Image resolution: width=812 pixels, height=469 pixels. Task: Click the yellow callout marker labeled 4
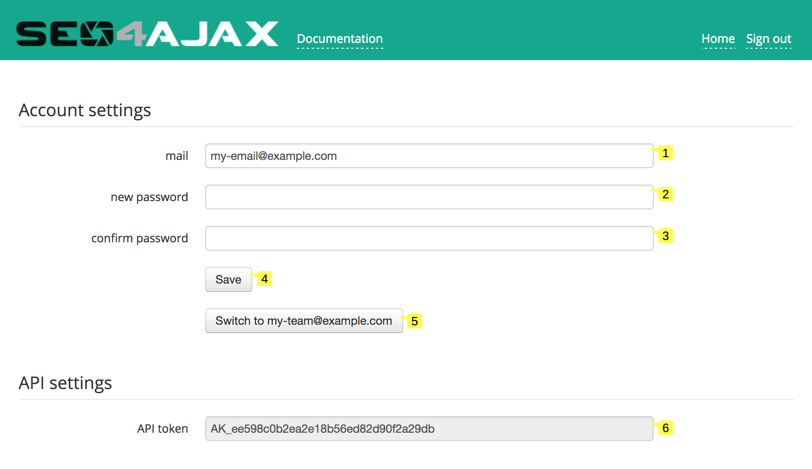(x=265, y=279)
